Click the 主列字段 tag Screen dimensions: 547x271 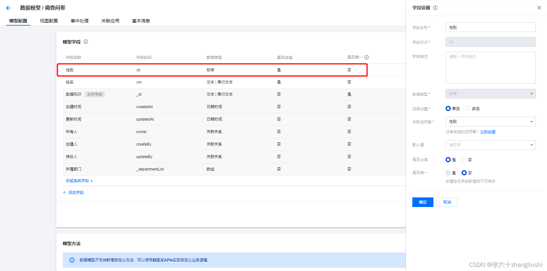point(95,94)
